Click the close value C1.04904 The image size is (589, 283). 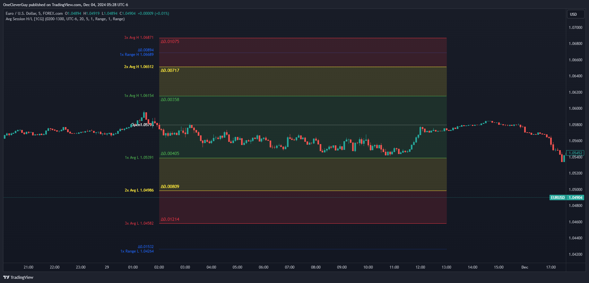pyautogui.click(x=128, y=13)
